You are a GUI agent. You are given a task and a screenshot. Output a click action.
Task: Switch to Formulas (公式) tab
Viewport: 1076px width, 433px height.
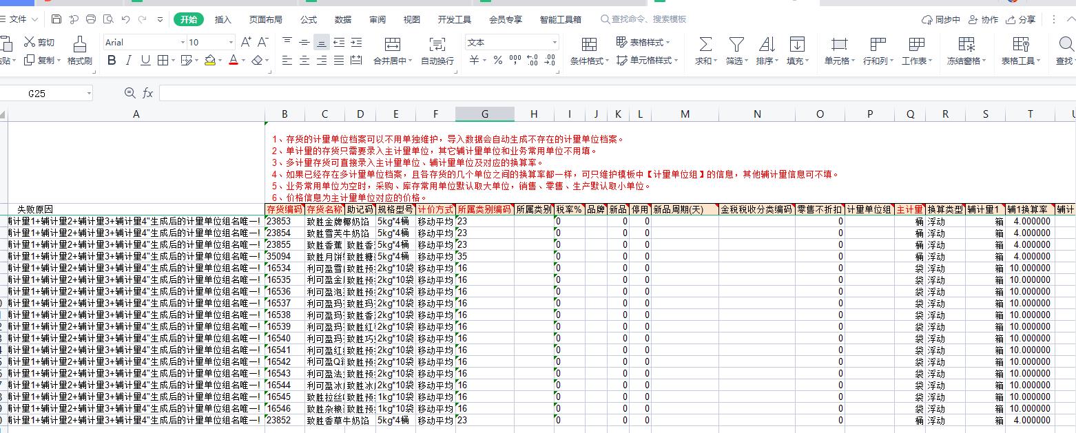point(309,19)
